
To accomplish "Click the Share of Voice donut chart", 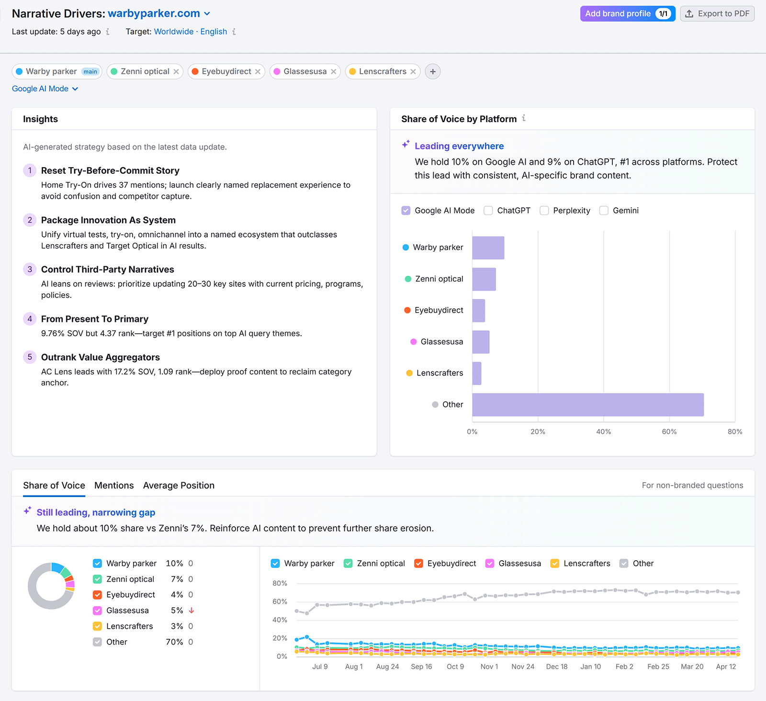I will pos(51,586).
